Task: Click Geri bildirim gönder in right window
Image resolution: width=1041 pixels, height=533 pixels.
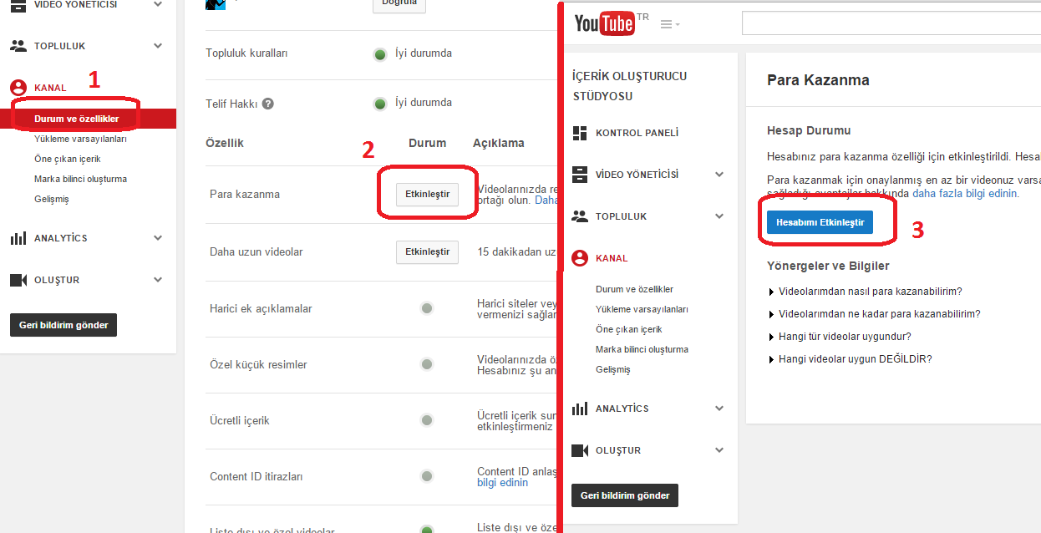Action: click(x=625, y=495)
